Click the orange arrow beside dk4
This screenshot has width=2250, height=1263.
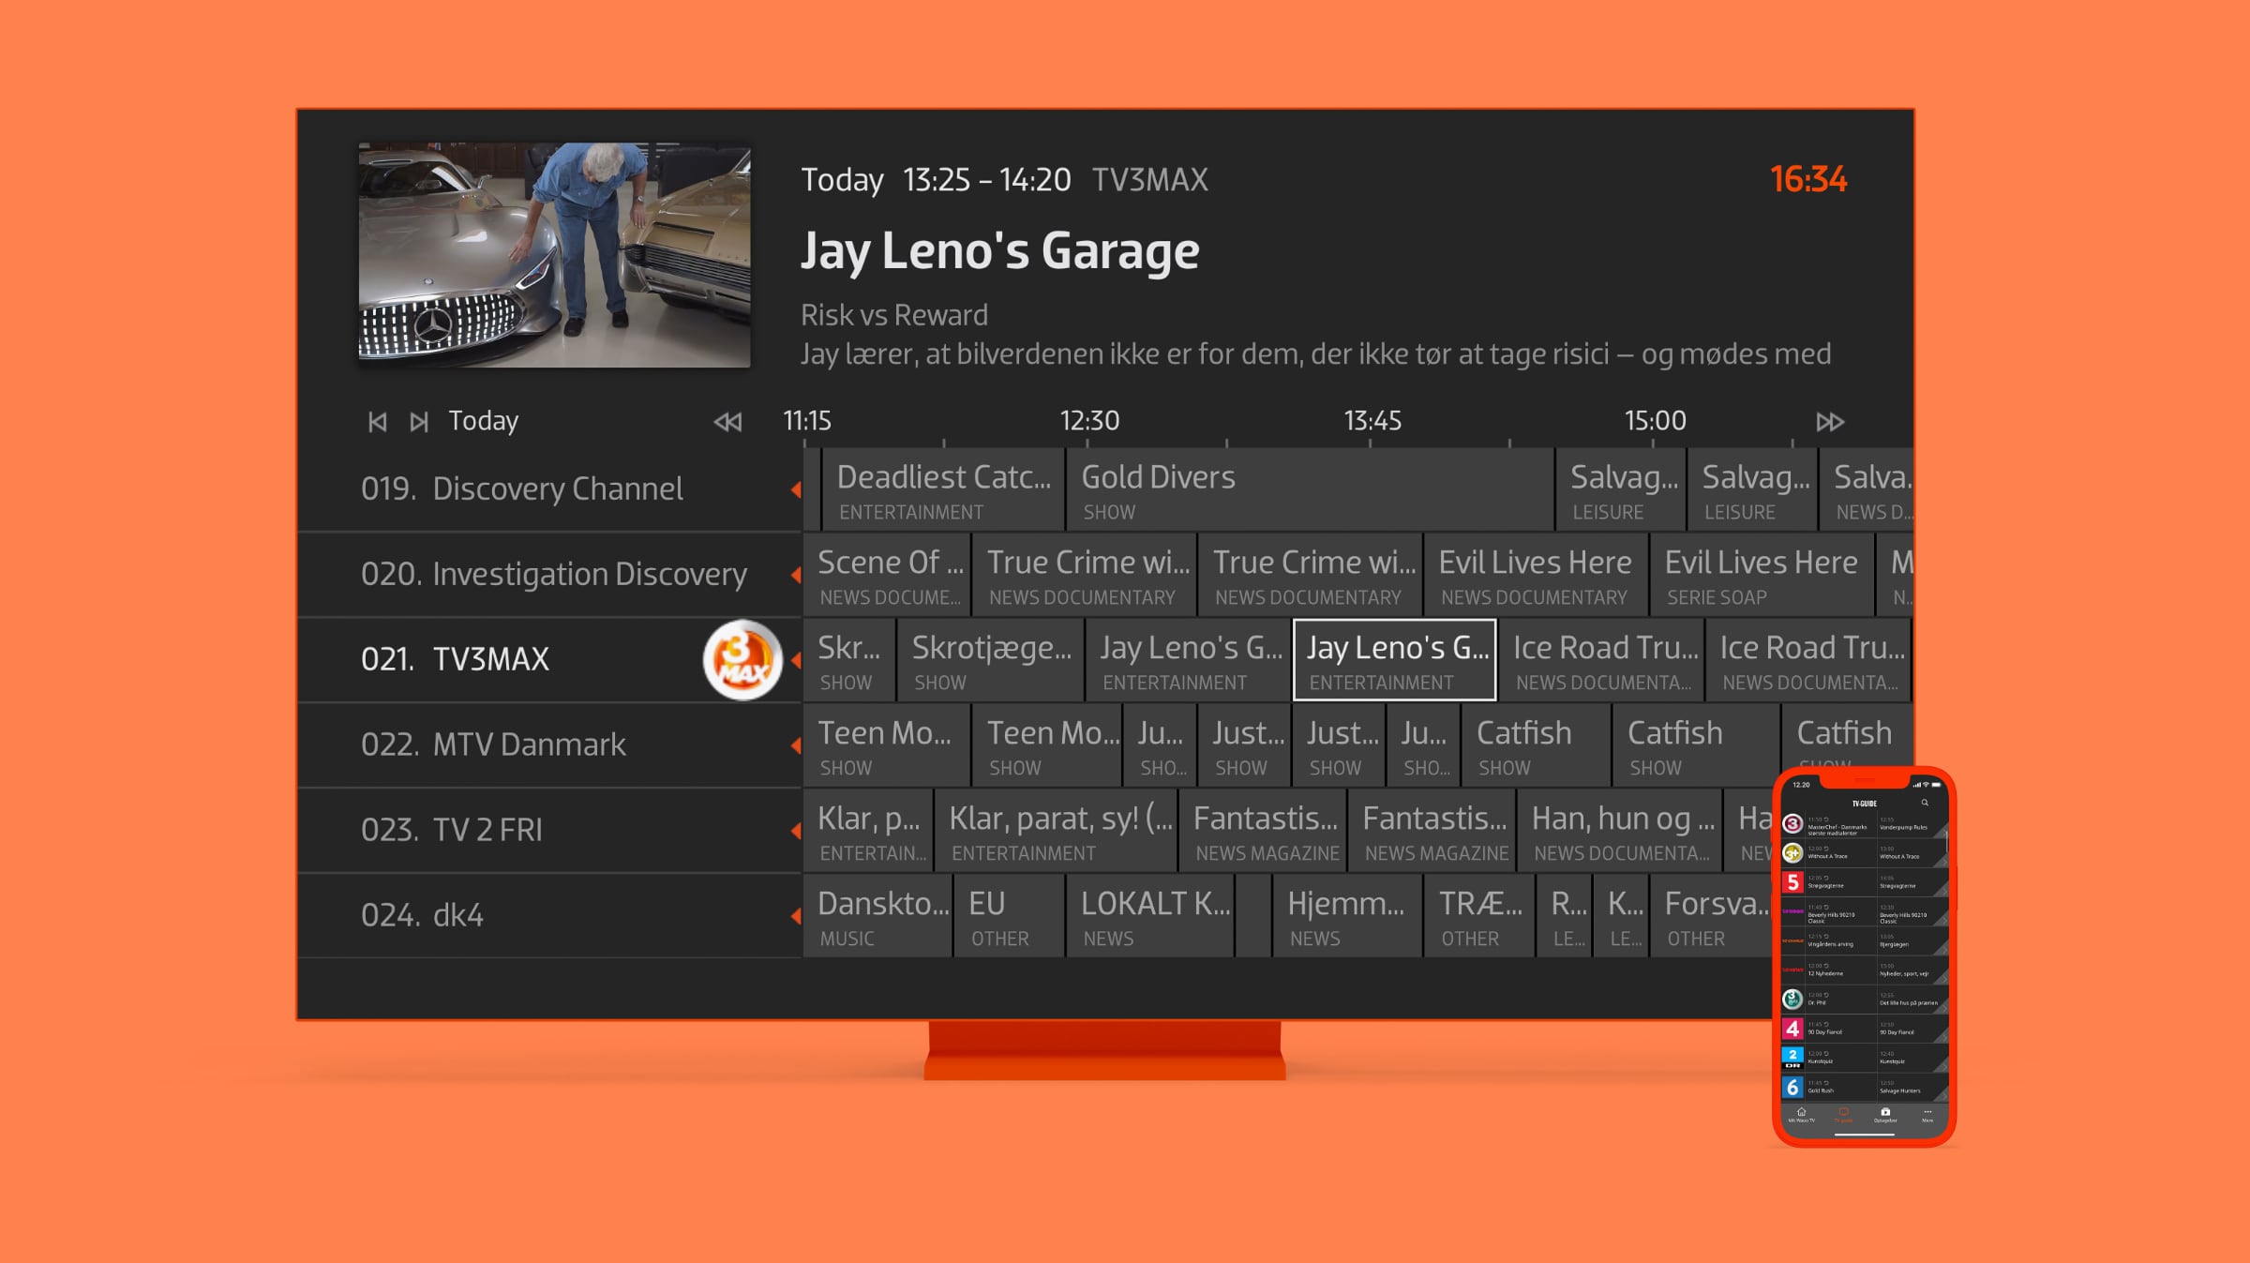pos(796,916)
